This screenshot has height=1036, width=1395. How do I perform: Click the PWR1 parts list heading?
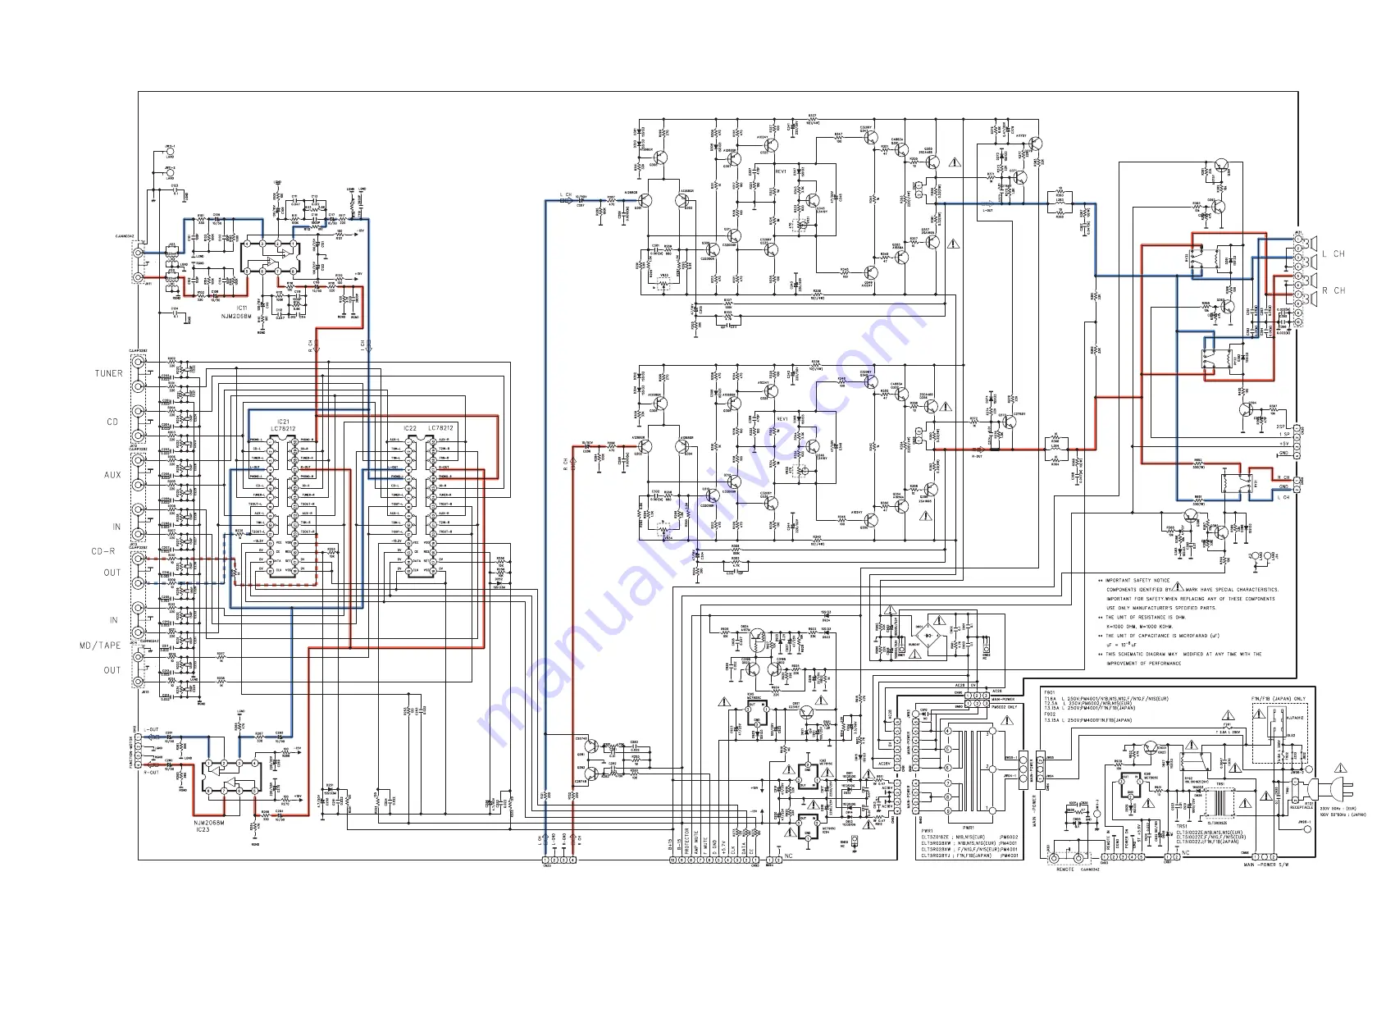(x=927, y=830)
